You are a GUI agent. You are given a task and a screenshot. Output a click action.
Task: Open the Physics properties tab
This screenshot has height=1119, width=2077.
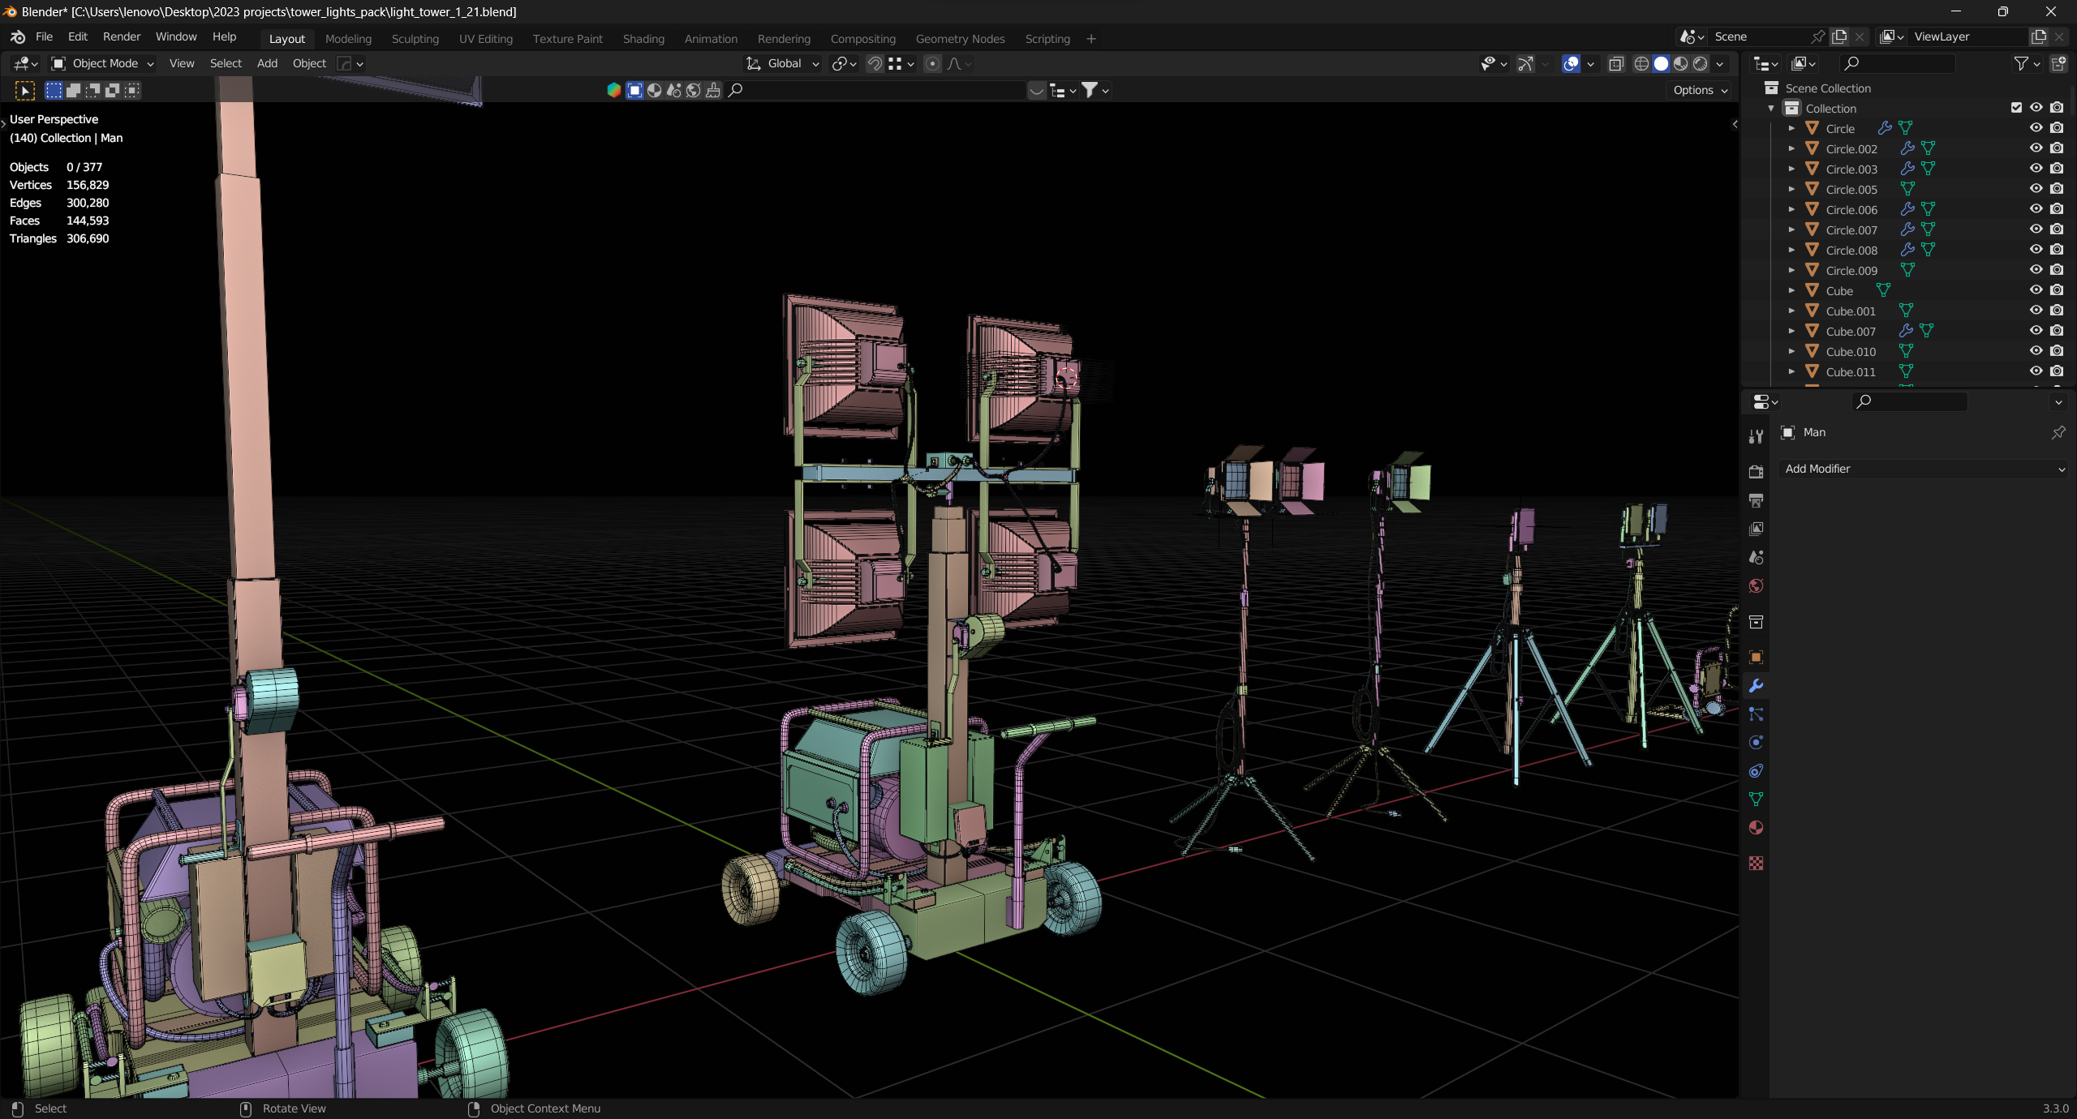click(1756, 743)
